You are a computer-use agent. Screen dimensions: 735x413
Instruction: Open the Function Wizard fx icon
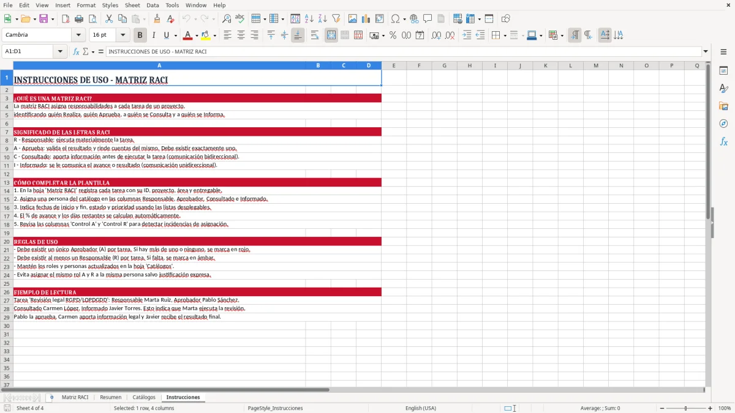coord(77,52)
